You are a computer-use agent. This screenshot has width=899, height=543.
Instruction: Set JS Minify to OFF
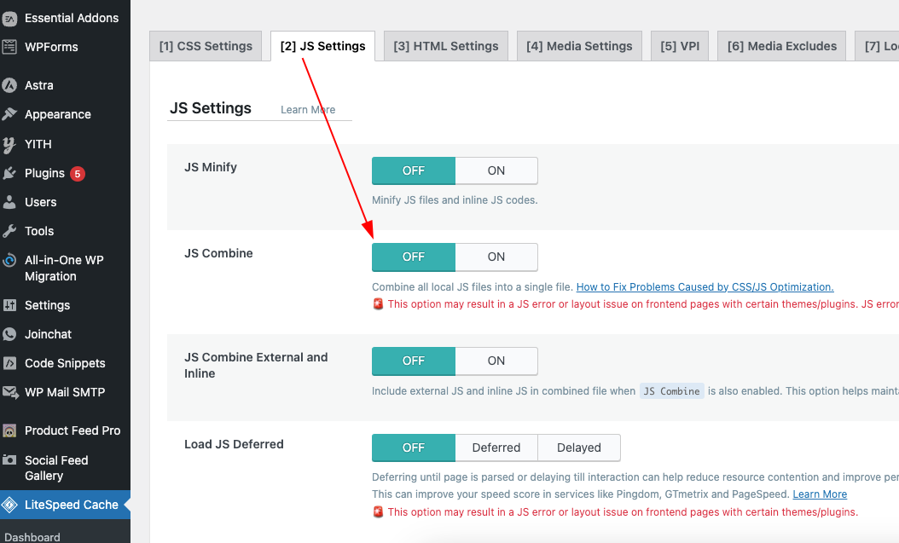414,170
